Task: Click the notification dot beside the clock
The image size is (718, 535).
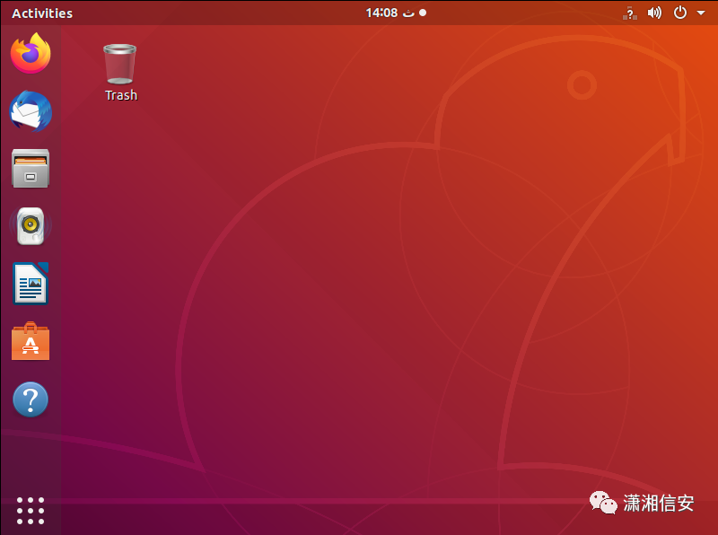Action: pos(423,13)
